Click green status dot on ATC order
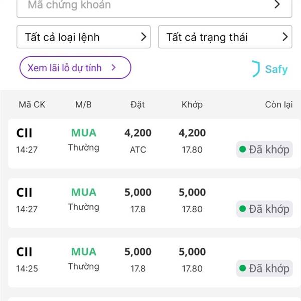The height and width of the screenshot is (301, 301). pos(243,149)
